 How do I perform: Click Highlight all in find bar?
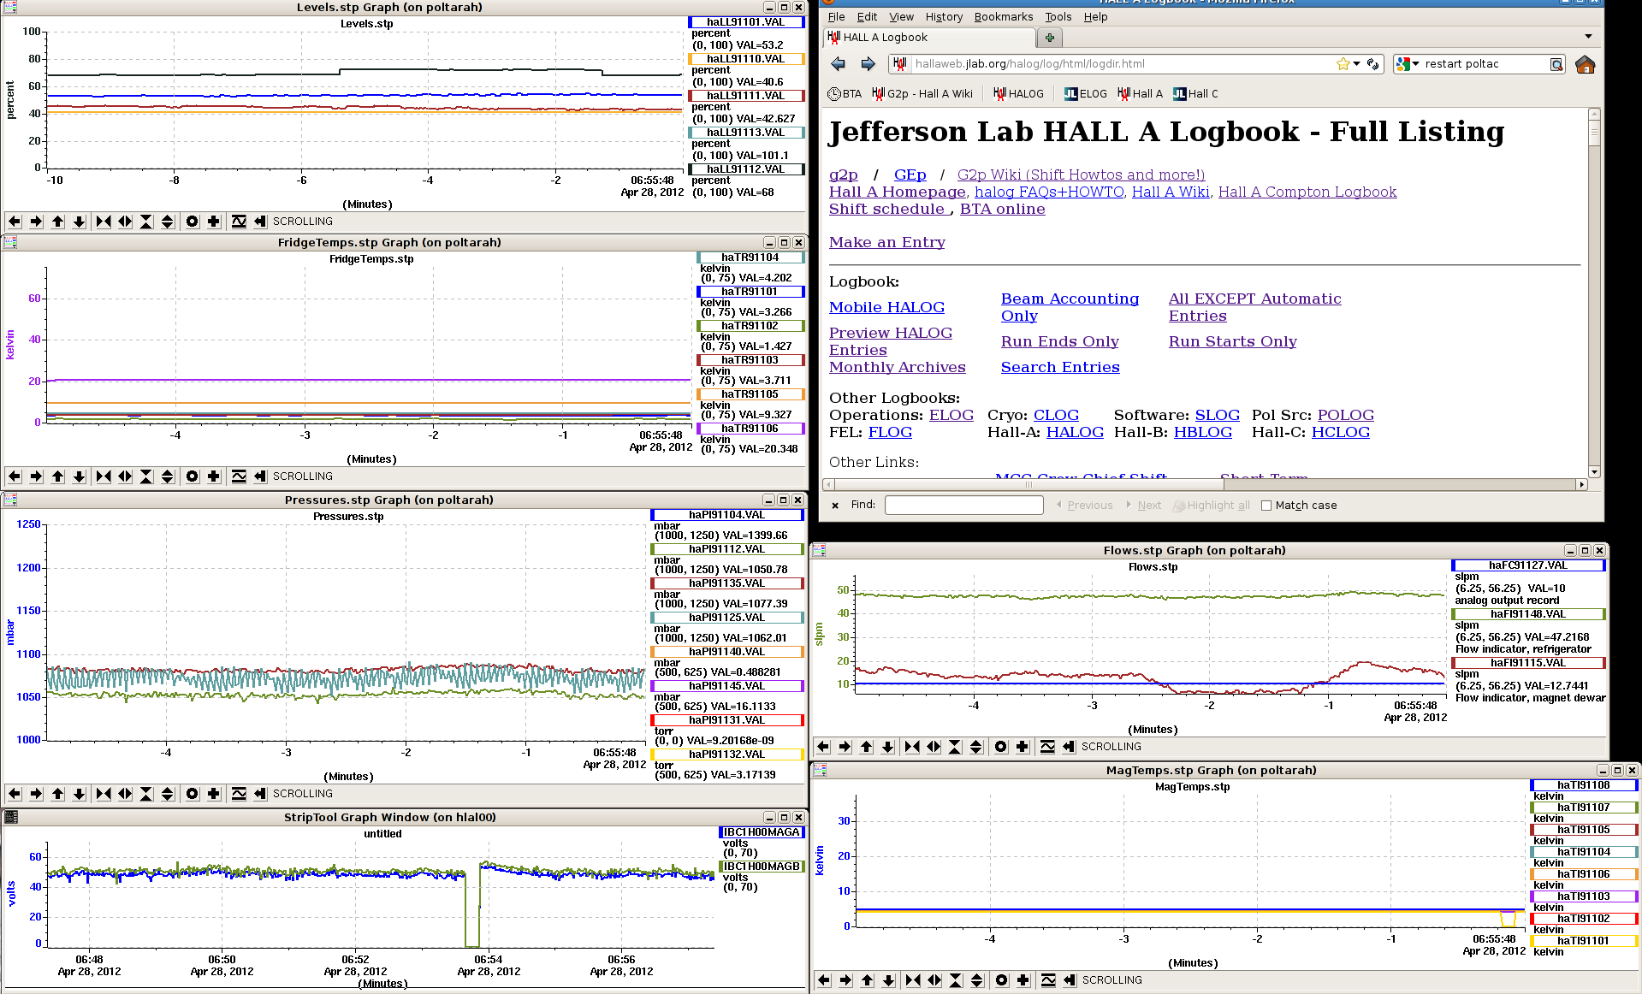pyautogui.click(x=1212, y=506)
